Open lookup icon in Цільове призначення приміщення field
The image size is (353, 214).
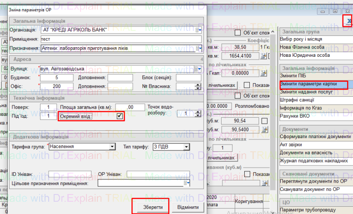click(186, 183)
